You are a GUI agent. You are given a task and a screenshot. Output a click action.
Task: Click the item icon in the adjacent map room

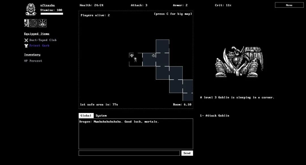(153, 56)
